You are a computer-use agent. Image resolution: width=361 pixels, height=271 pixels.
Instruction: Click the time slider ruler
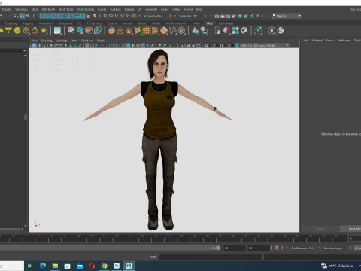pyautogui.click(x=173, y=239)
